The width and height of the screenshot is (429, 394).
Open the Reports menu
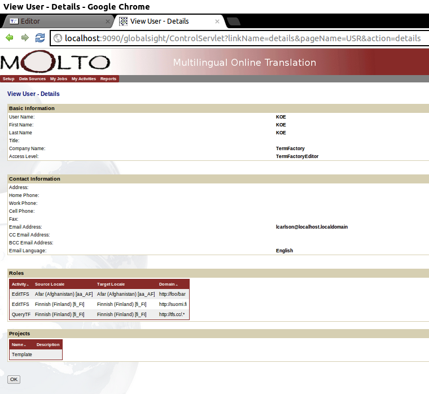(x=108, y=79)
